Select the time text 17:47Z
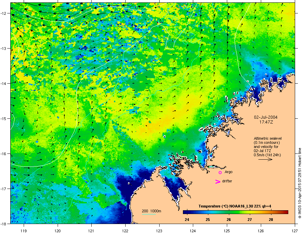 pos(266,122)
